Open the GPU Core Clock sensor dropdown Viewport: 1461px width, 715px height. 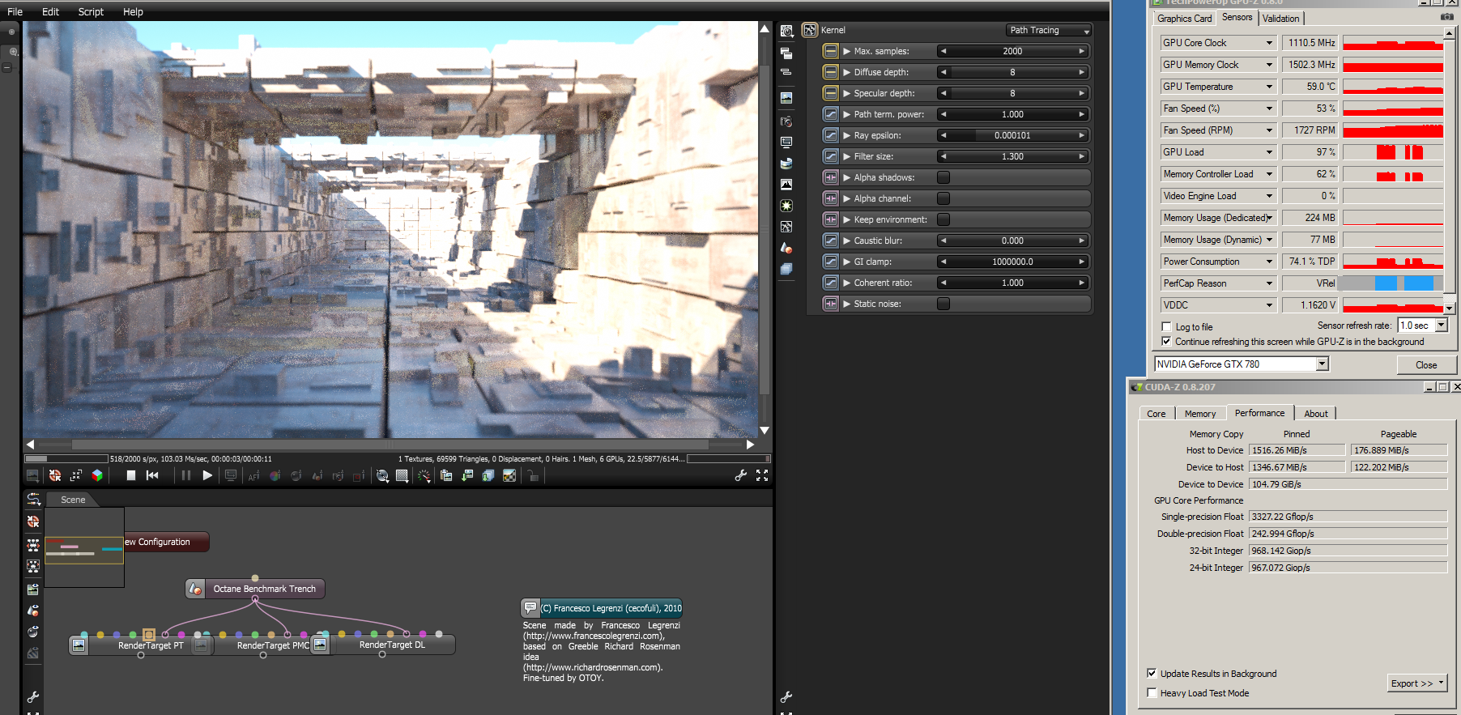[1269, 43]
